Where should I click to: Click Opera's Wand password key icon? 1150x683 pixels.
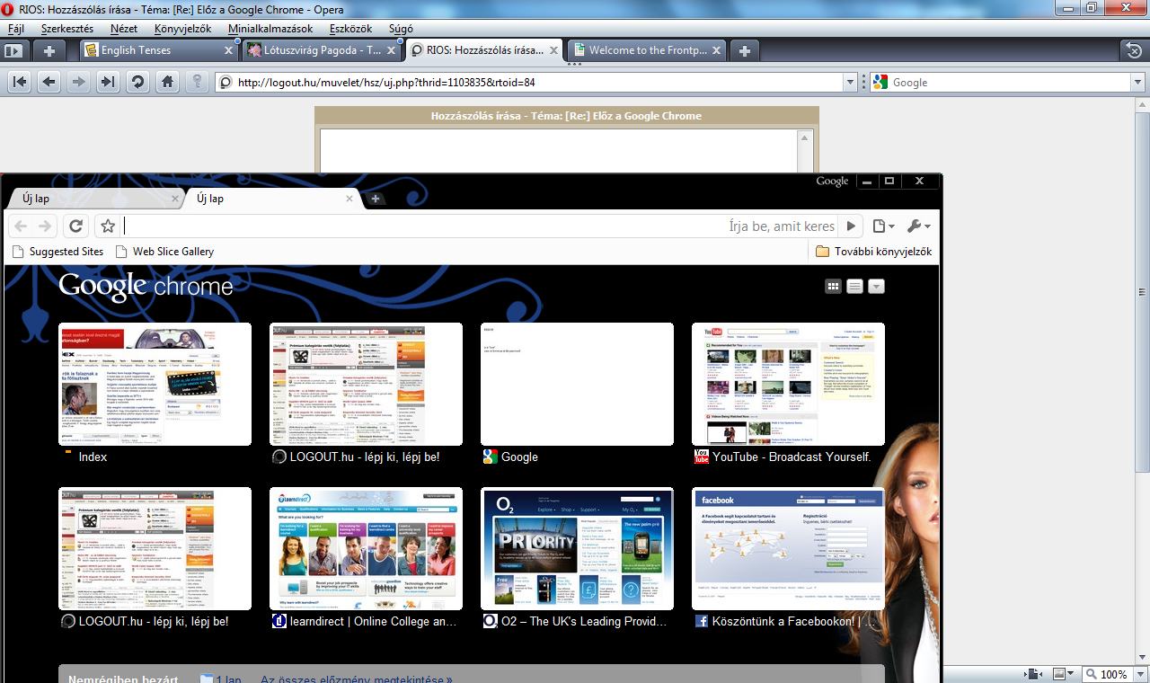click(197, 82)
